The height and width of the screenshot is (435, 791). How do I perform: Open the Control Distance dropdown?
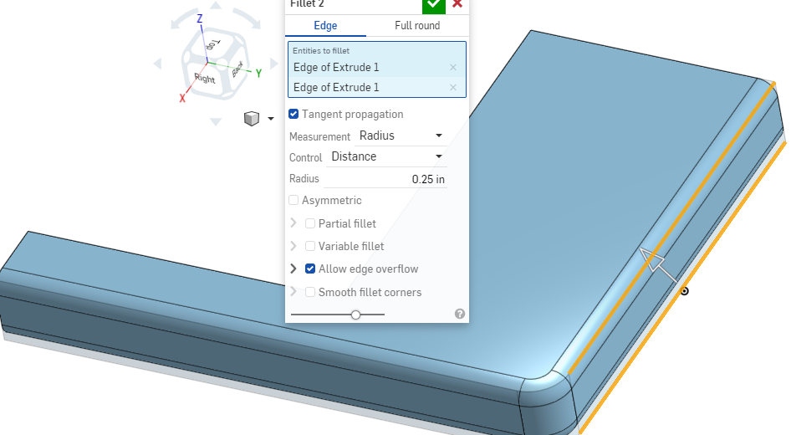pyautogui.click(x=386, y=157)
